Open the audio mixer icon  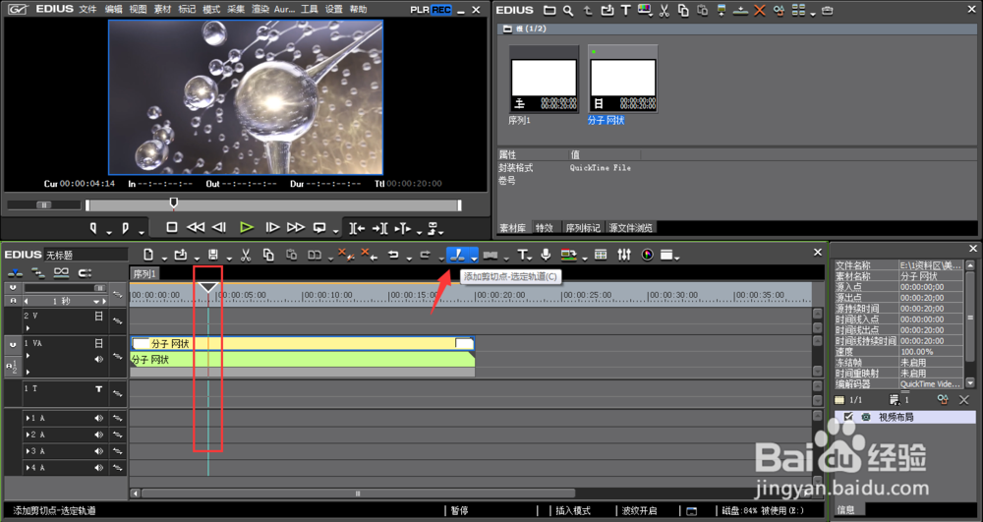624,255
